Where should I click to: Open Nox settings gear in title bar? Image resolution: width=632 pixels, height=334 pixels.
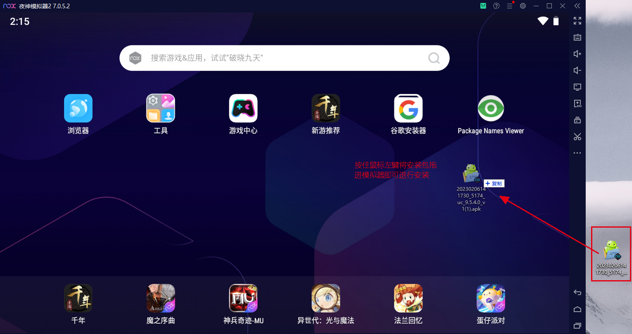(523, 6)
